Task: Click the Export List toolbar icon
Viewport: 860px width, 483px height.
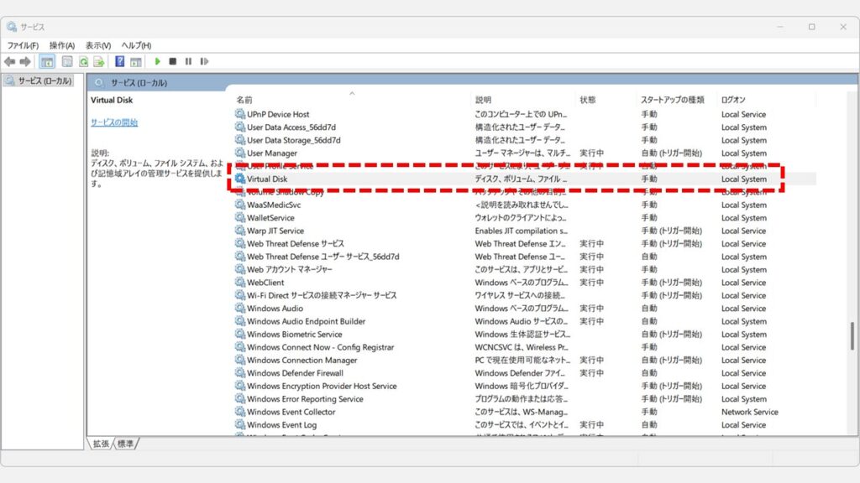Action: 99,61
